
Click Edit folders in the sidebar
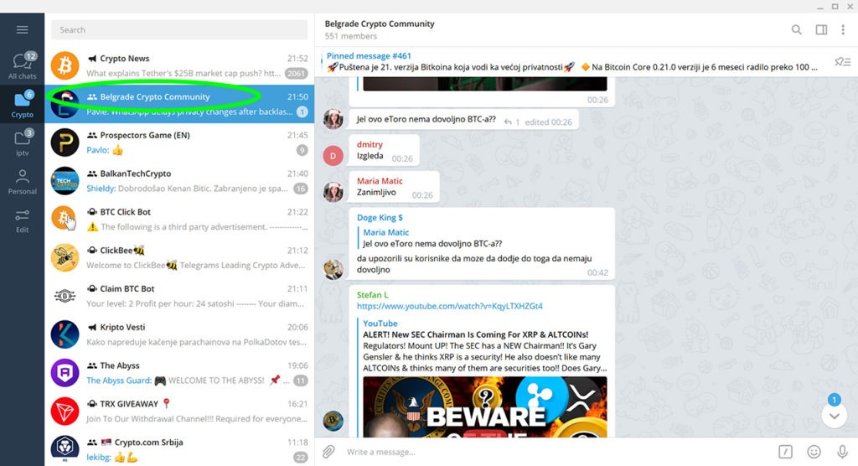coord(22,220)
